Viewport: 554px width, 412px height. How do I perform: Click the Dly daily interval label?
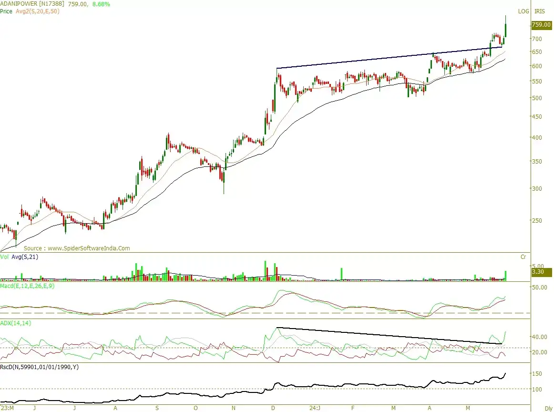(x=548, y=408)
